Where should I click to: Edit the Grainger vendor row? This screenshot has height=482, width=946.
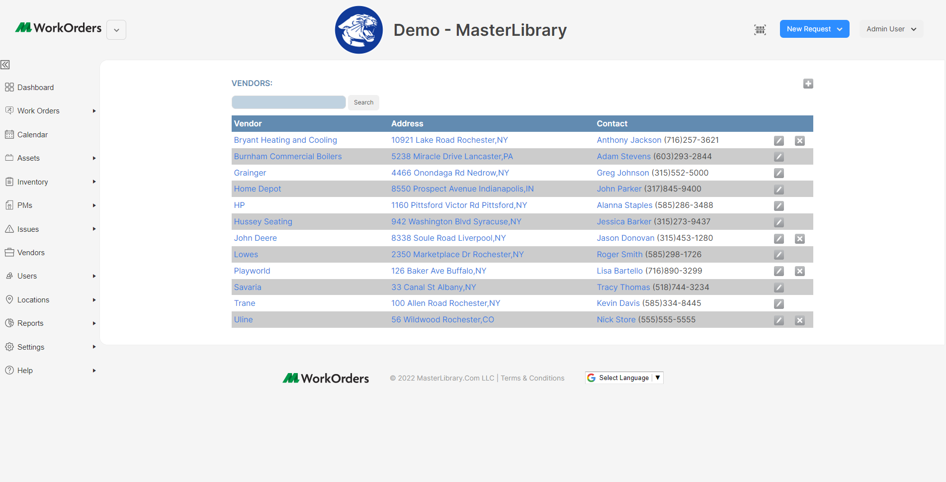tap(778, 173)
